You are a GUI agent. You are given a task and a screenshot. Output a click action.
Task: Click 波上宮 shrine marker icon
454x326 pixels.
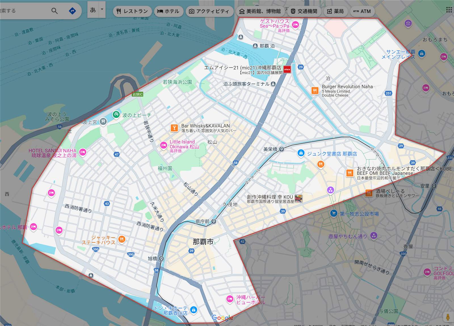pos(103,122)
